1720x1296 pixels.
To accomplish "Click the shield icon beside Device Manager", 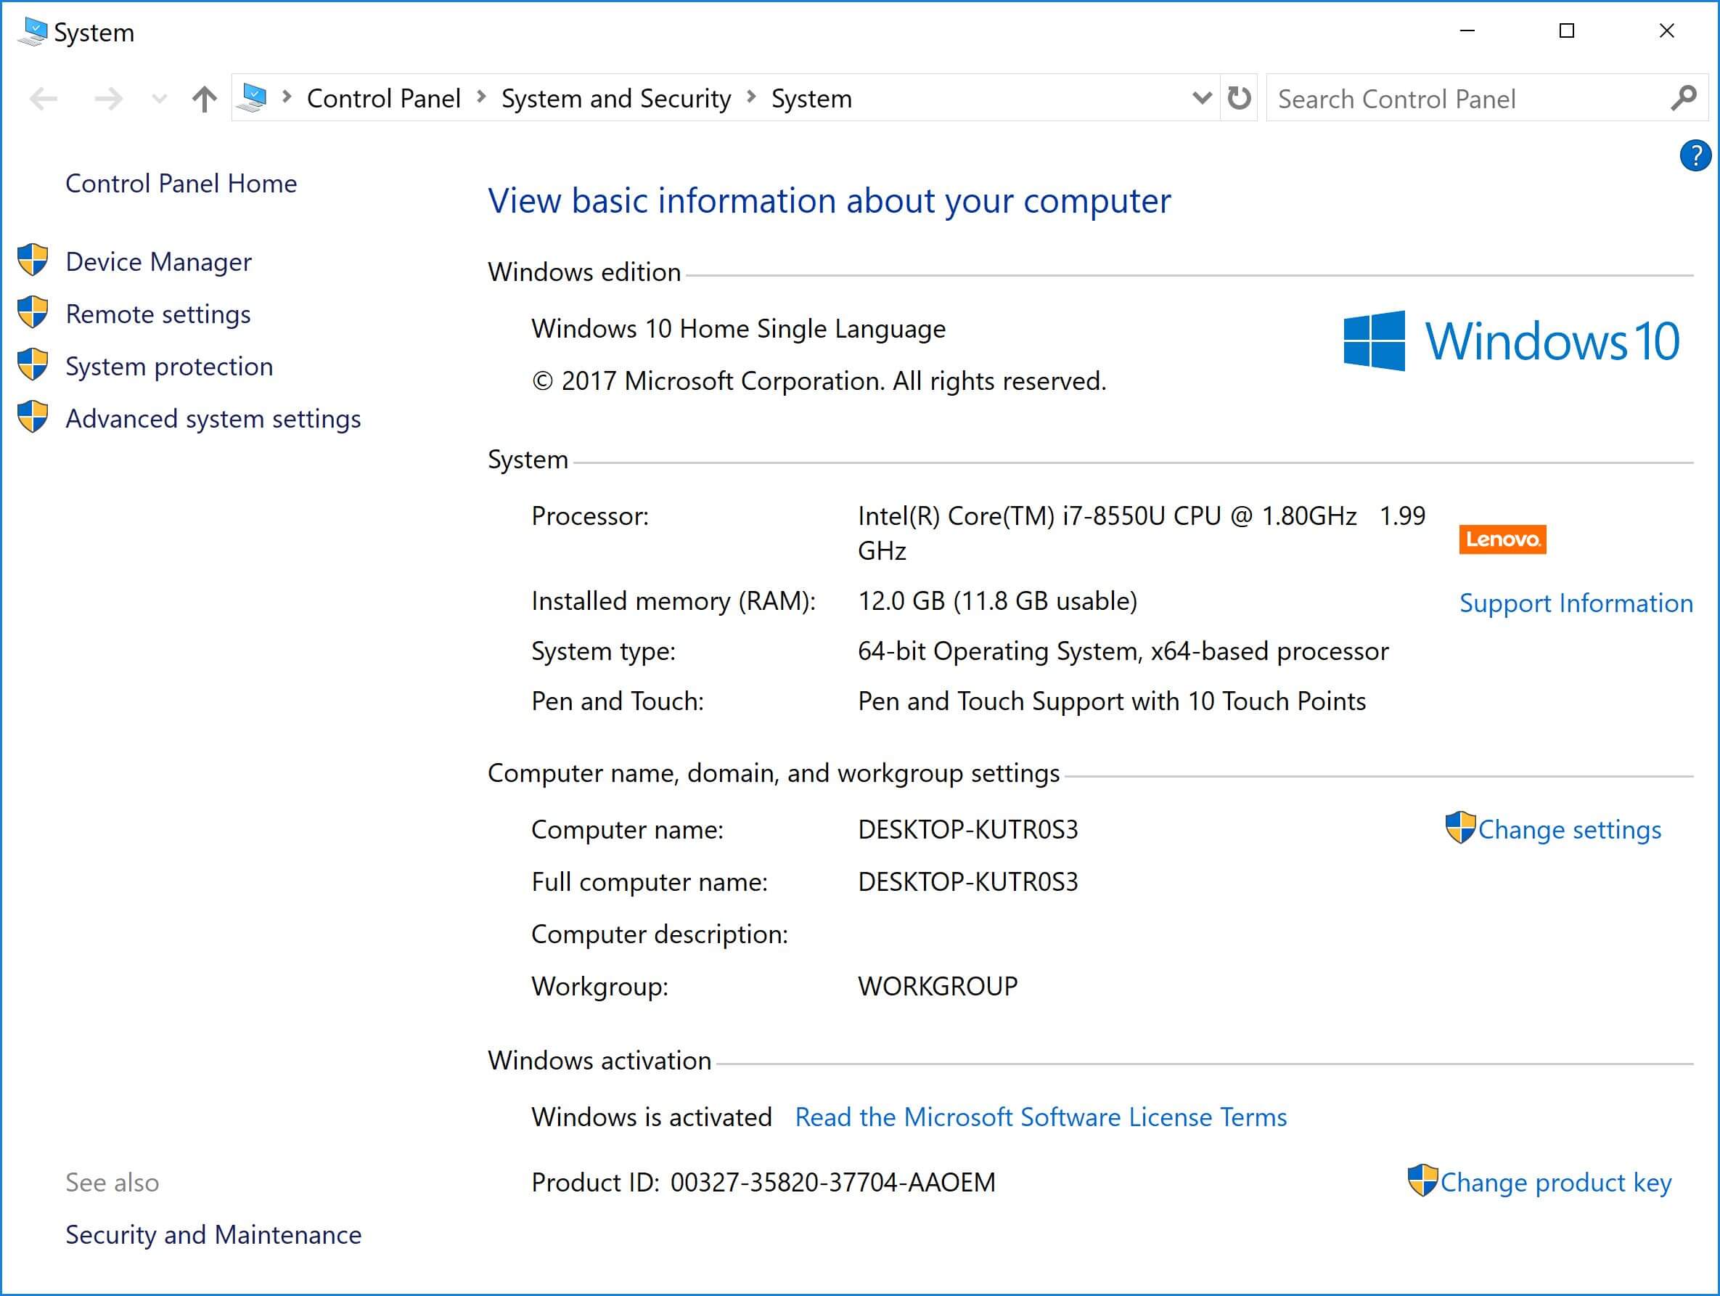I will pyautogui.click(x=33, y=260).
